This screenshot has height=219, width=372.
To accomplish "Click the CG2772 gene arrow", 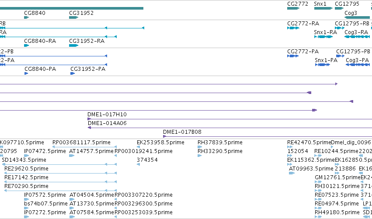I will [x=293, y=9].
